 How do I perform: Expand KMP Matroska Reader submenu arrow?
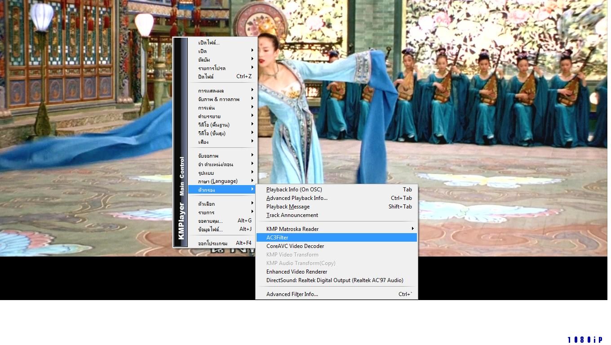pos(412,229)
